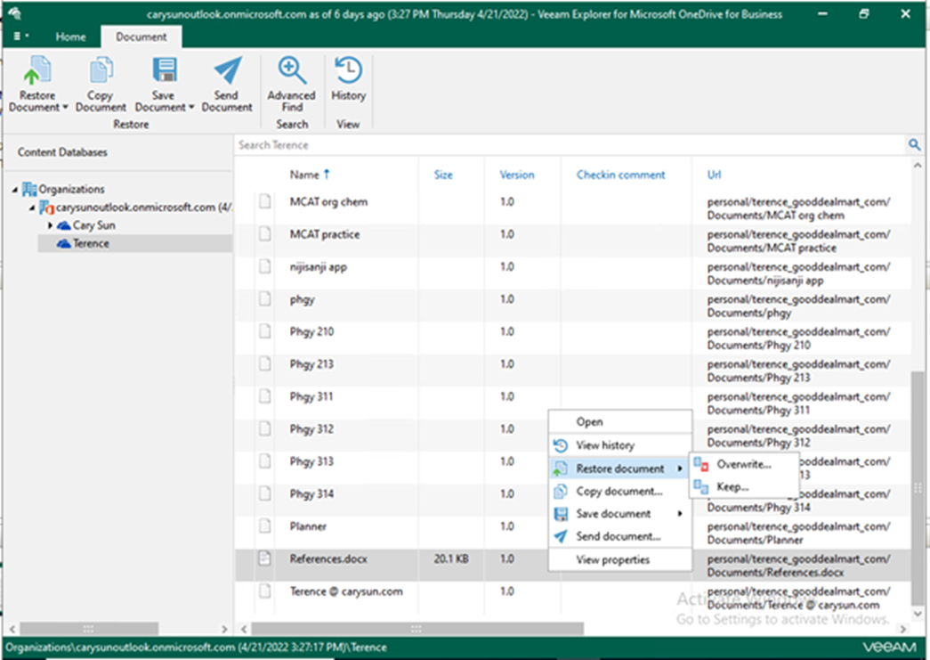Open the History clock icon
Screen dimensions: 930x660
point(348,70)
